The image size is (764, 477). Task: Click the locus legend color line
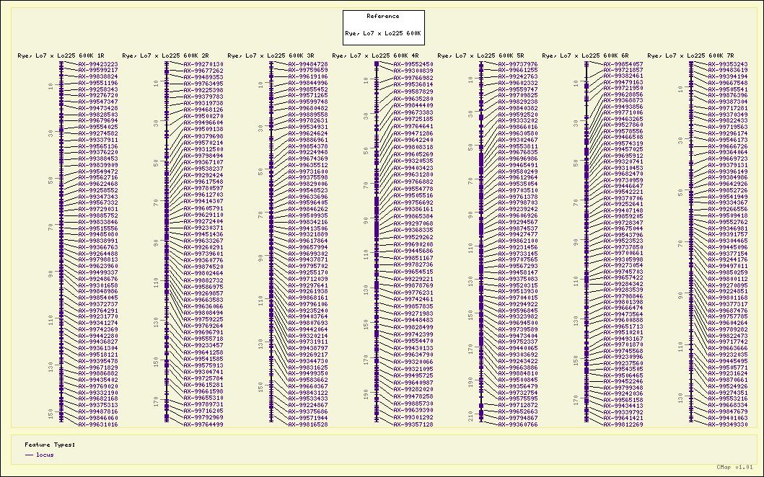pyautogui.click(x=29, y=455)
